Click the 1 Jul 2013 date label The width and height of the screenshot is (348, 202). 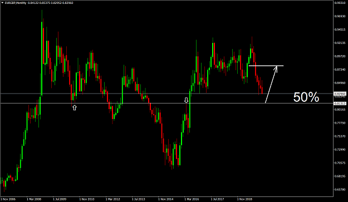[x=139, y=199]
